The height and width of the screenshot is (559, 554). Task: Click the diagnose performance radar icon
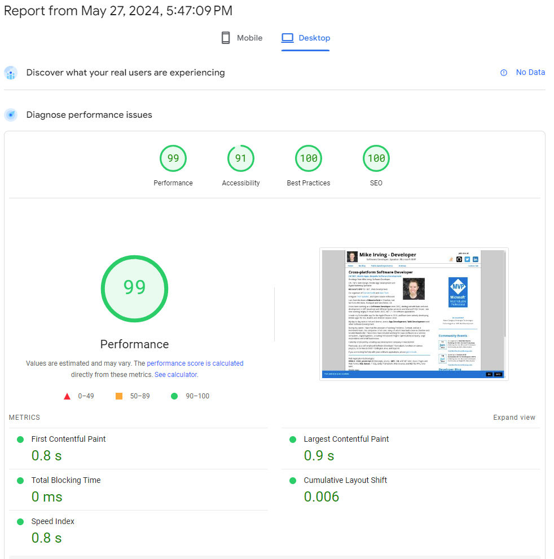tap(11, 115)
